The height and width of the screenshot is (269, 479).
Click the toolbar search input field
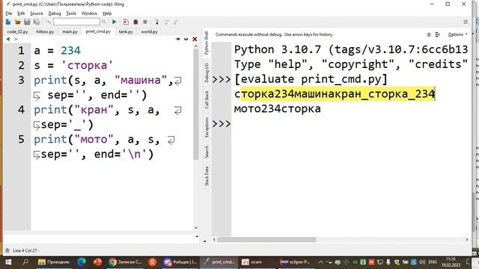point(76,22)
